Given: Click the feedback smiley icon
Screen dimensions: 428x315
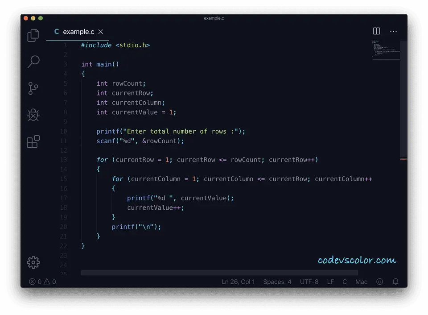Looking at the screenshot, I should (x=380, y=282).
